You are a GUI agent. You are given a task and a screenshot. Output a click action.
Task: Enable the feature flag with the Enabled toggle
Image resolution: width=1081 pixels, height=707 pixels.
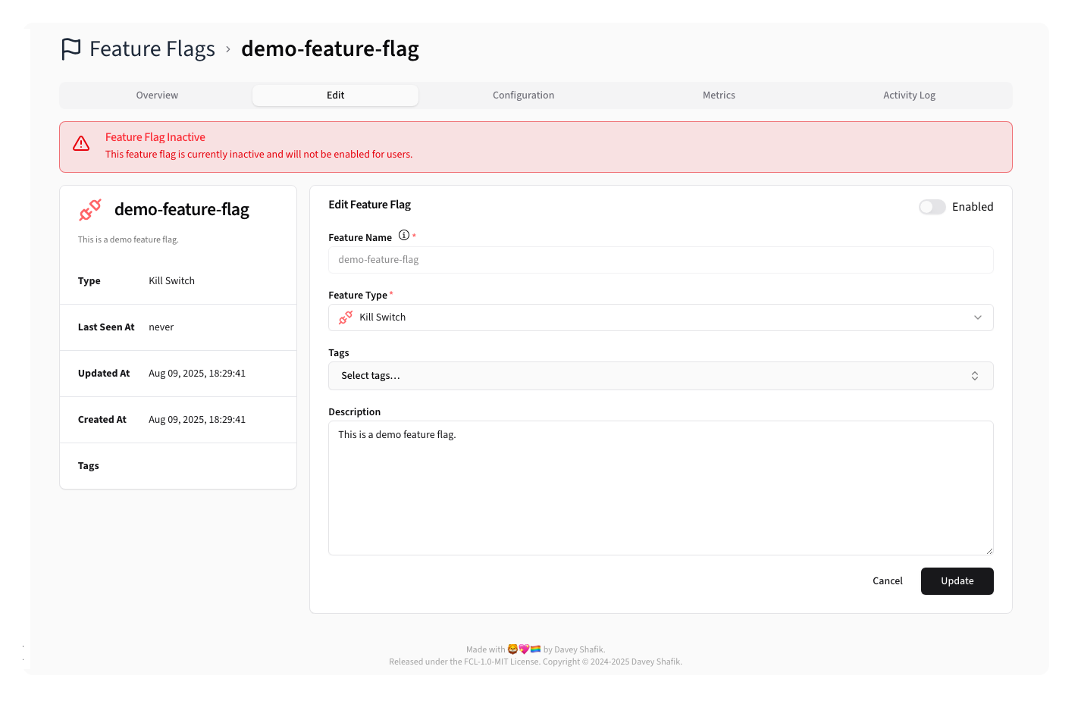point(932,206)
